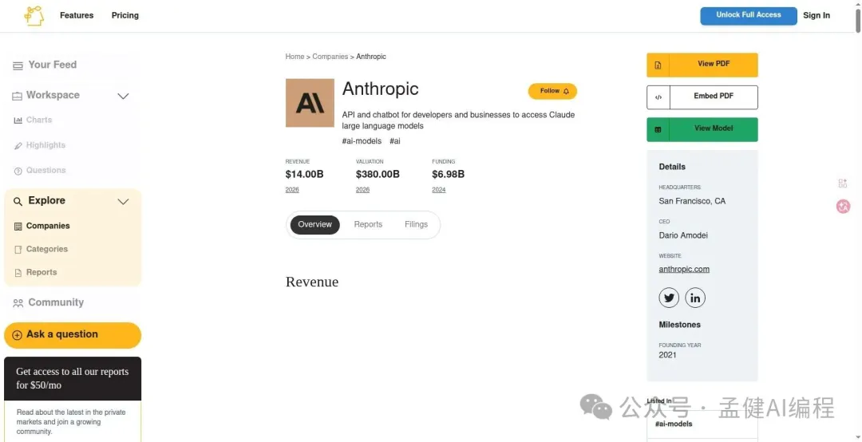The height and width of the screenshot is (442, 862).
Task: Click the Dario Amodei CEO name
Action: pos(683,235)
